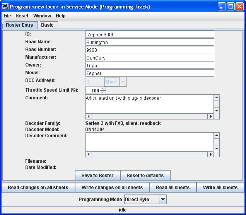Expand the DCC Address Short dropdown

click(123, 82)
